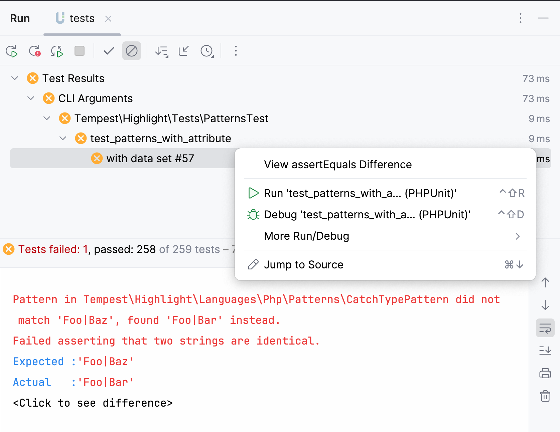Image resolution: width=560 pixels, height=432 pixels.
Task: Enable auto-test rerun on changes
Action: 56,51
